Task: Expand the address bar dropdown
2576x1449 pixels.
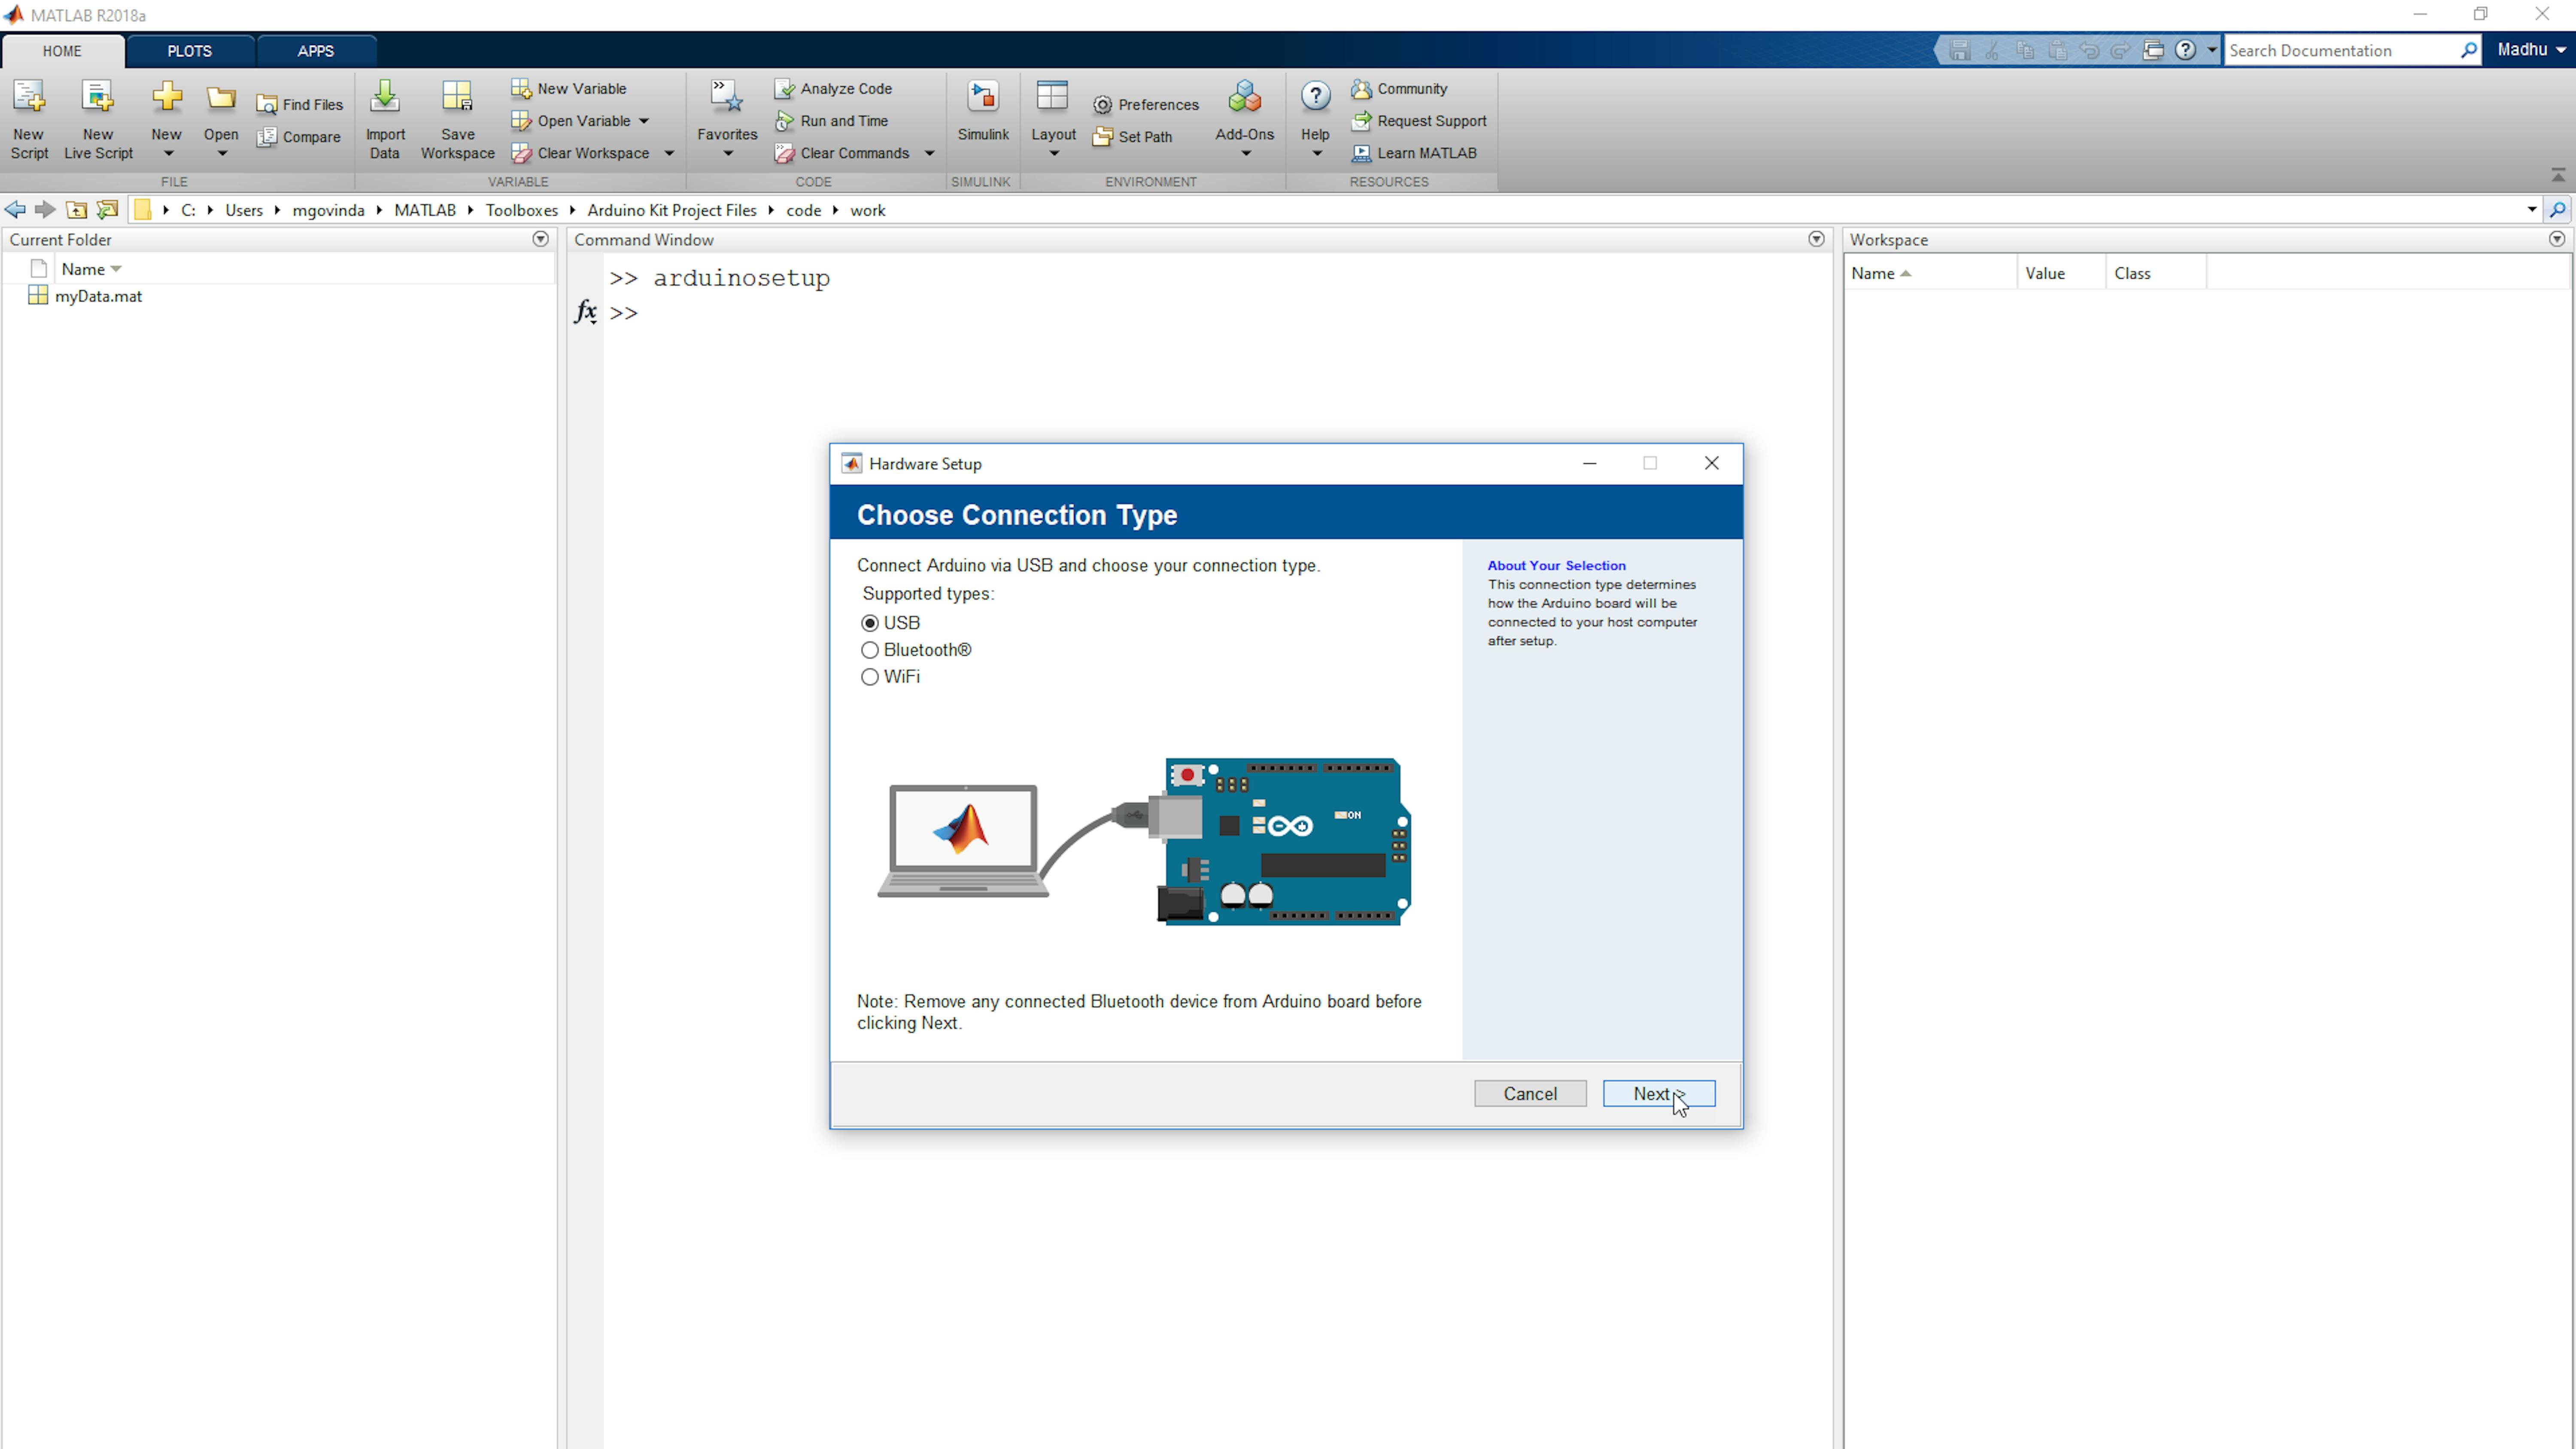Action: coord(2532,210)
